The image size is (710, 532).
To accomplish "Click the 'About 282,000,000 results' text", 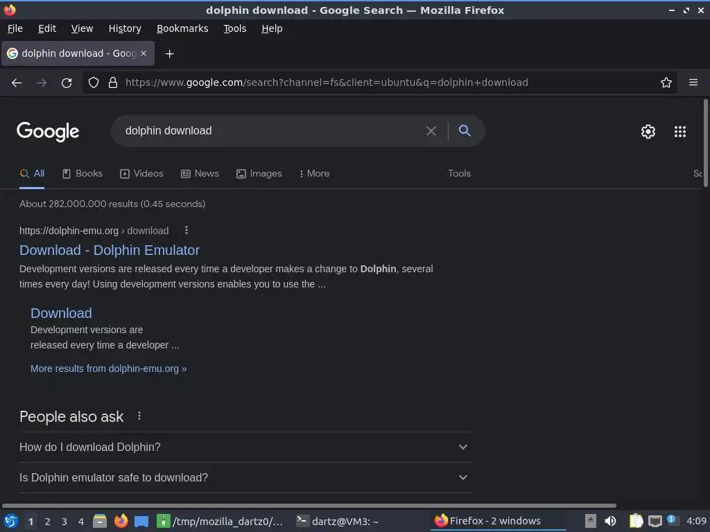I will click(x=112, y=204).
